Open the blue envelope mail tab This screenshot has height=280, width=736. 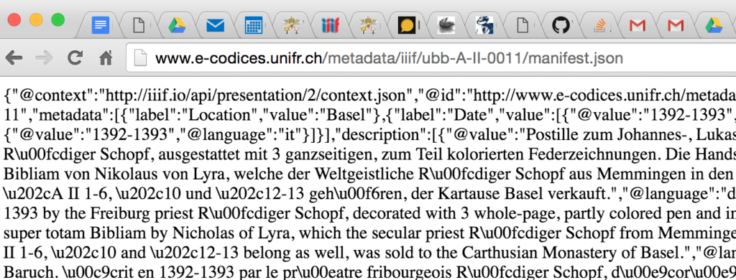coord(216,25)
